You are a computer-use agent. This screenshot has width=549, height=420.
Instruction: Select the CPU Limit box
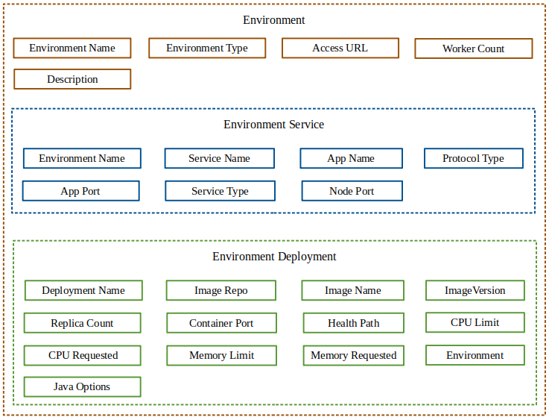pos(475,322)
